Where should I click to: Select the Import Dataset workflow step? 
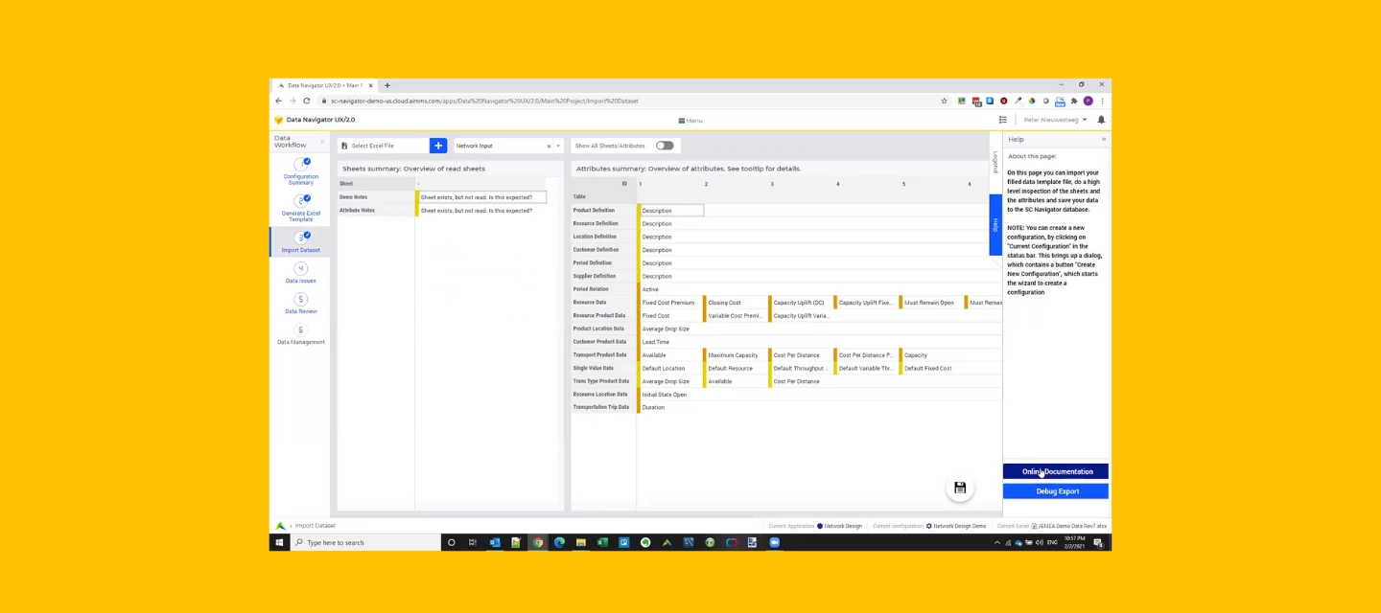[x=301, y=242]
